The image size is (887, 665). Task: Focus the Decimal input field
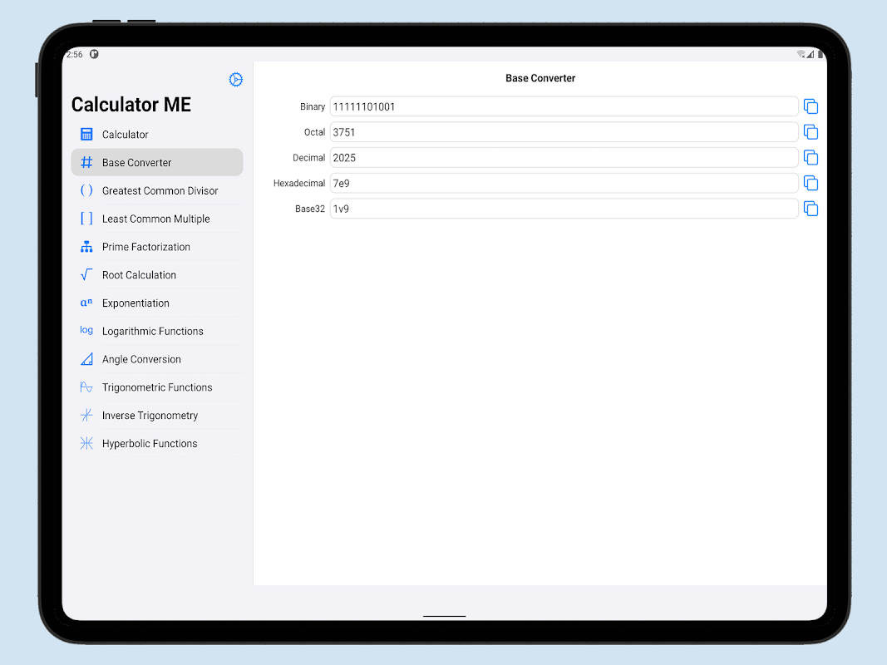(x=564, y=157)
